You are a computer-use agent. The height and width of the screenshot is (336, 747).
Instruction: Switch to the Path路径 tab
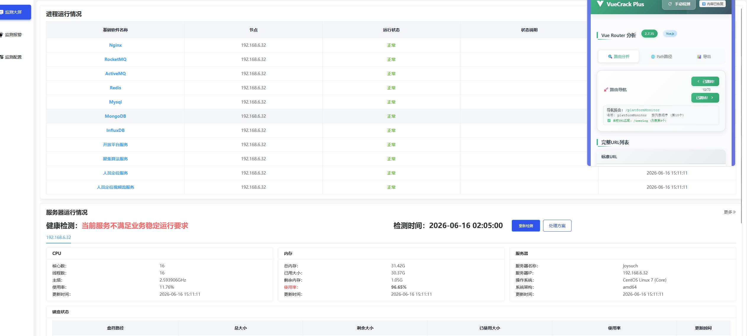pyautogui.click(x=661, y=56)
